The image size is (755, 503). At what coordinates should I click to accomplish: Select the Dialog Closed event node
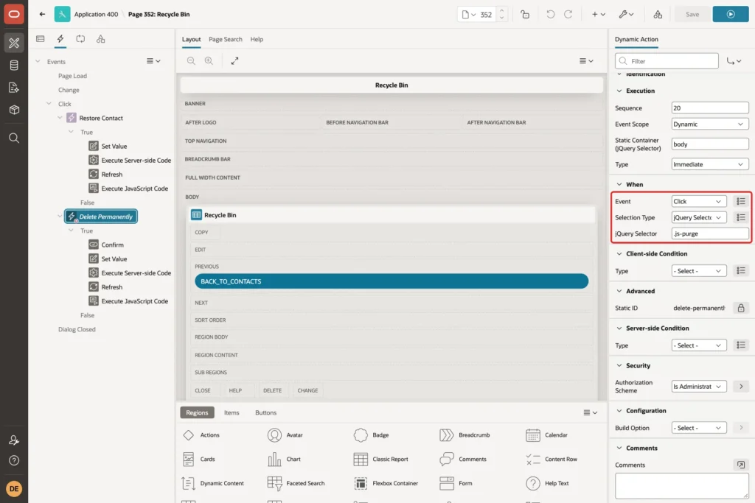point(77,329)
